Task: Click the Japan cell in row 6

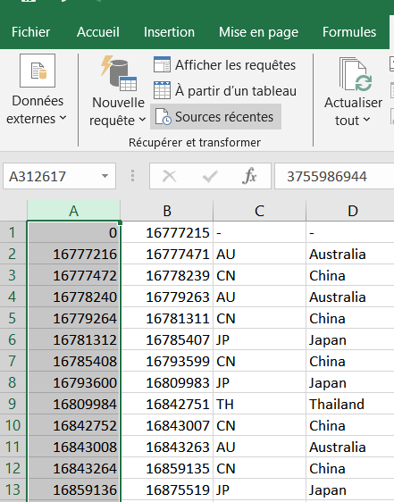Action: [350, 339]
